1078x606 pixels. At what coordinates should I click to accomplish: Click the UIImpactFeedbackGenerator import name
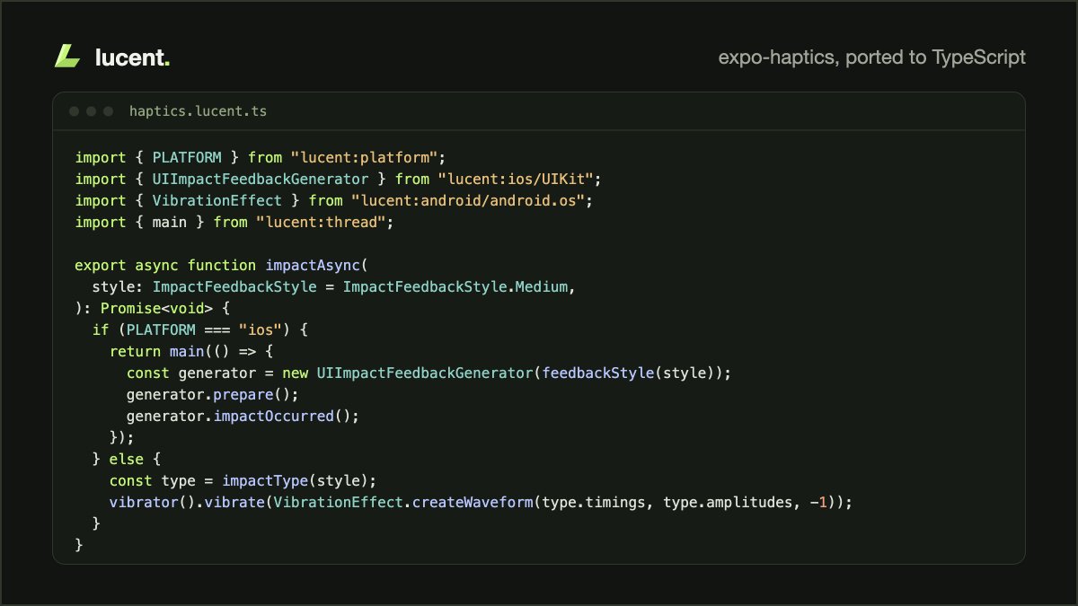pos(261,179)
